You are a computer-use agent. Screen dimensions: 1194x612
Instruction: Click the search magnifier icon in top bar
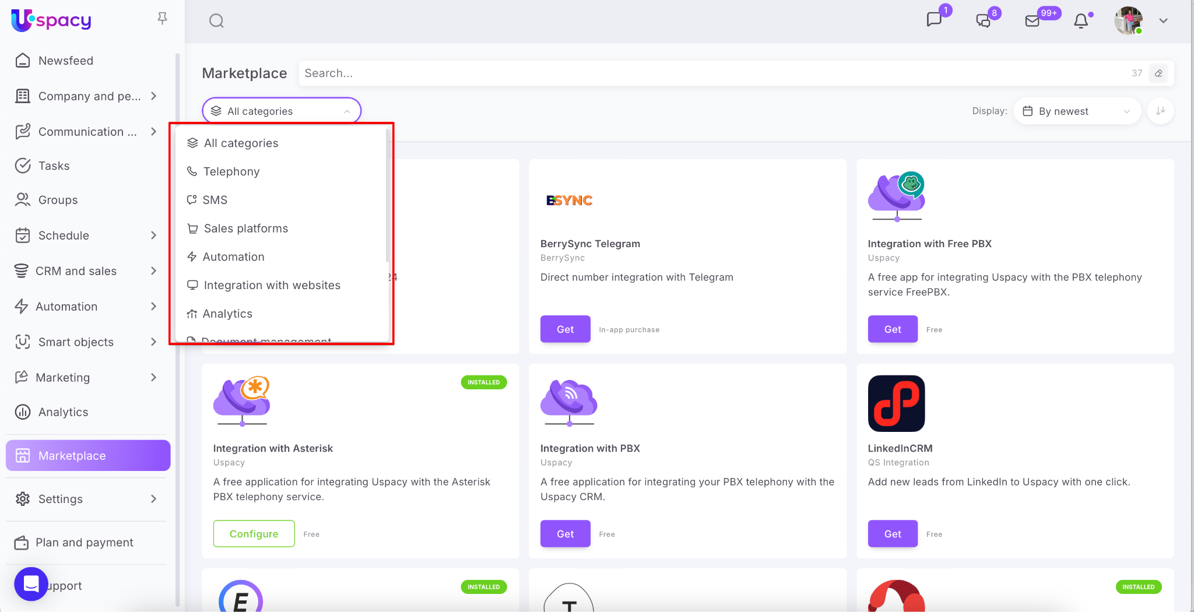click(216, 21)
